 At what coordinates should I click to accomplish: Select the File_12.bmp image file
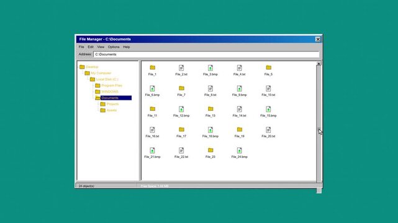coord(181,109)
